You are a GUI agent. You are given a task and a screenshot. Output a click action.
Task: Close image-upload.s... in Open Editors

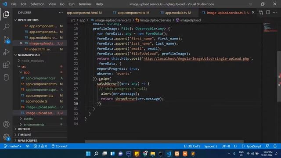pyautogui.click(x=21, y=43)
